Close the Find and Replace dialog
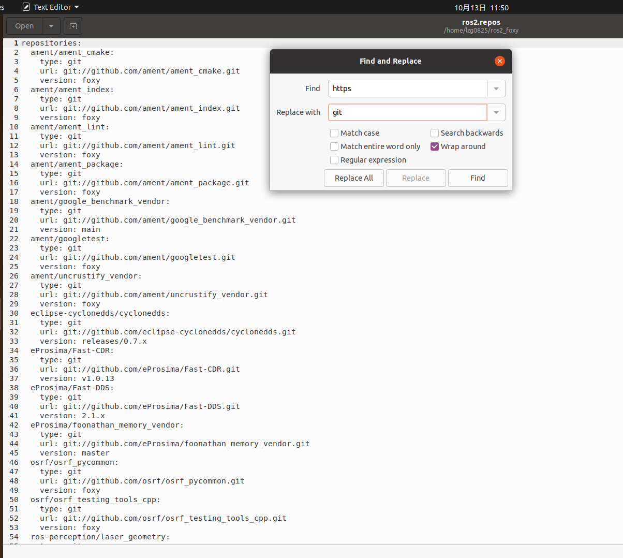 pos(499,61)
